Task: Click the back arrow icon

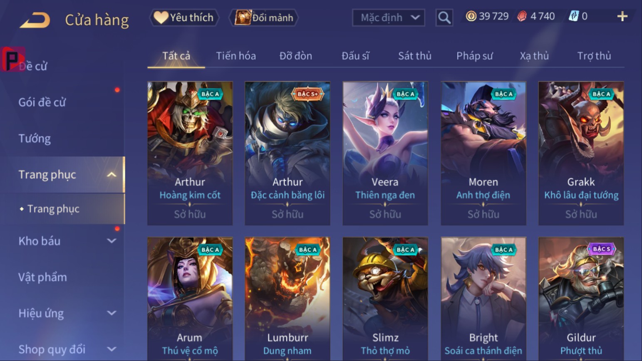Action: (35, 20)
